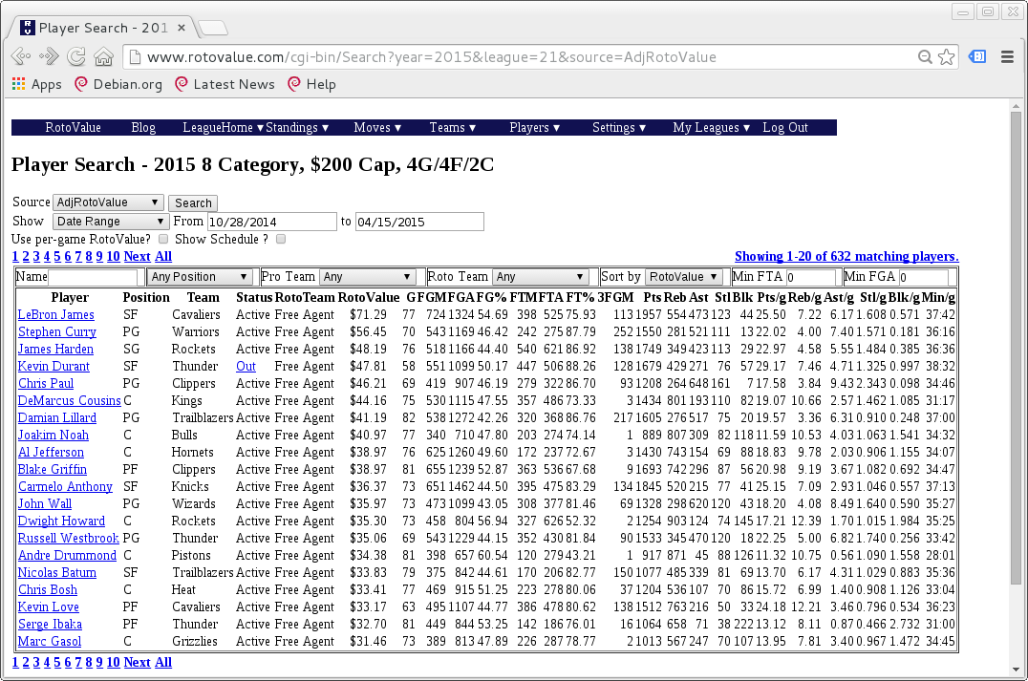Screen dimensions: 1028x681
Task: Open James Harden player link
Action: (55, 349)
